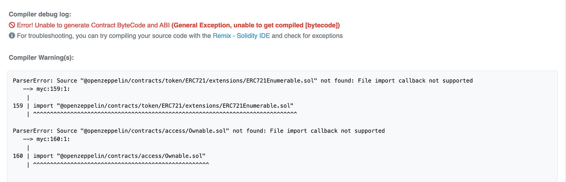Click the ERC721Enumerable.sol import statement

pyautogui.click(x=163, y=106)
